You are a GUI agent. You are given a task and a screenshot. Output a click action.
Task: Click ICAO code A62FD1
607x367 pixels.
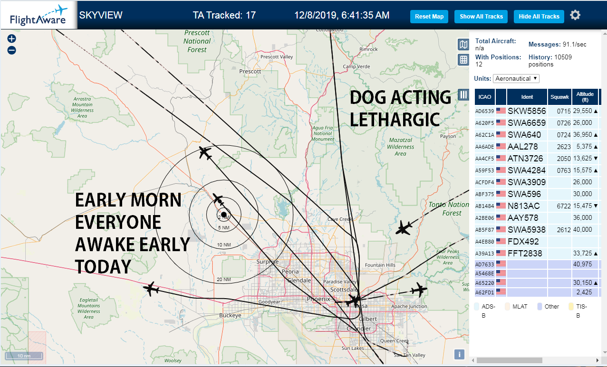point(484,292)
